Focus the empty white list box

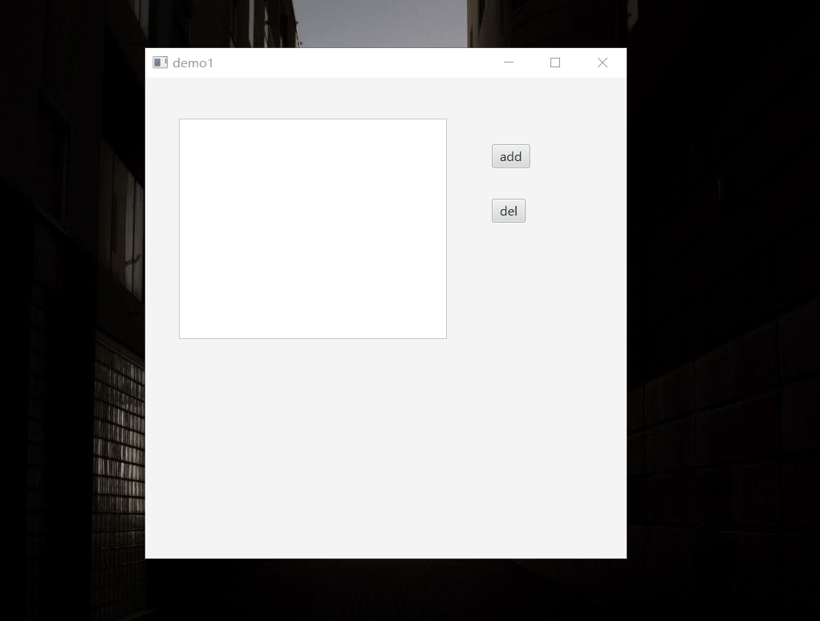pos(312,228)
